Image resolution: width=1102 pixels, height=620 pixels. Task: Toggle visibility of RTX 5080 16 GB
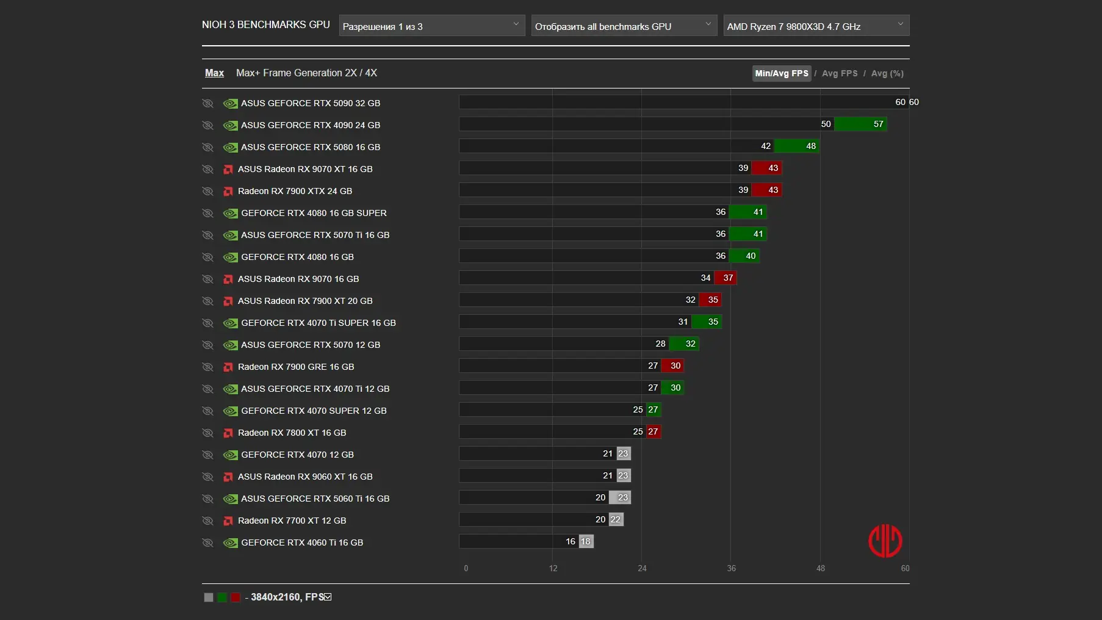[208, 148]
